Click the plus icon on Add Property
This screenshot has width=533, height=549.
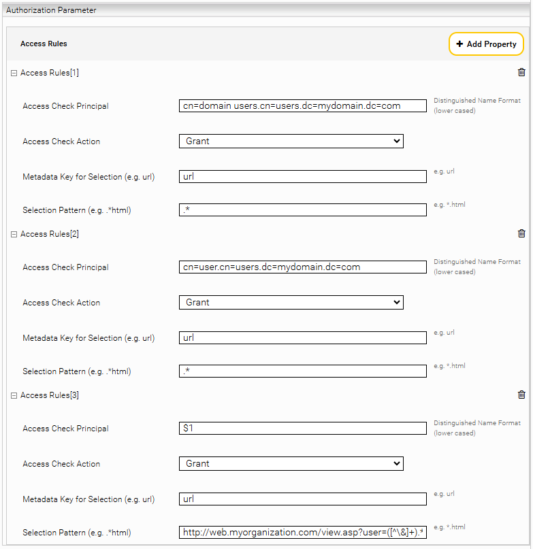(x=459, y=44)
